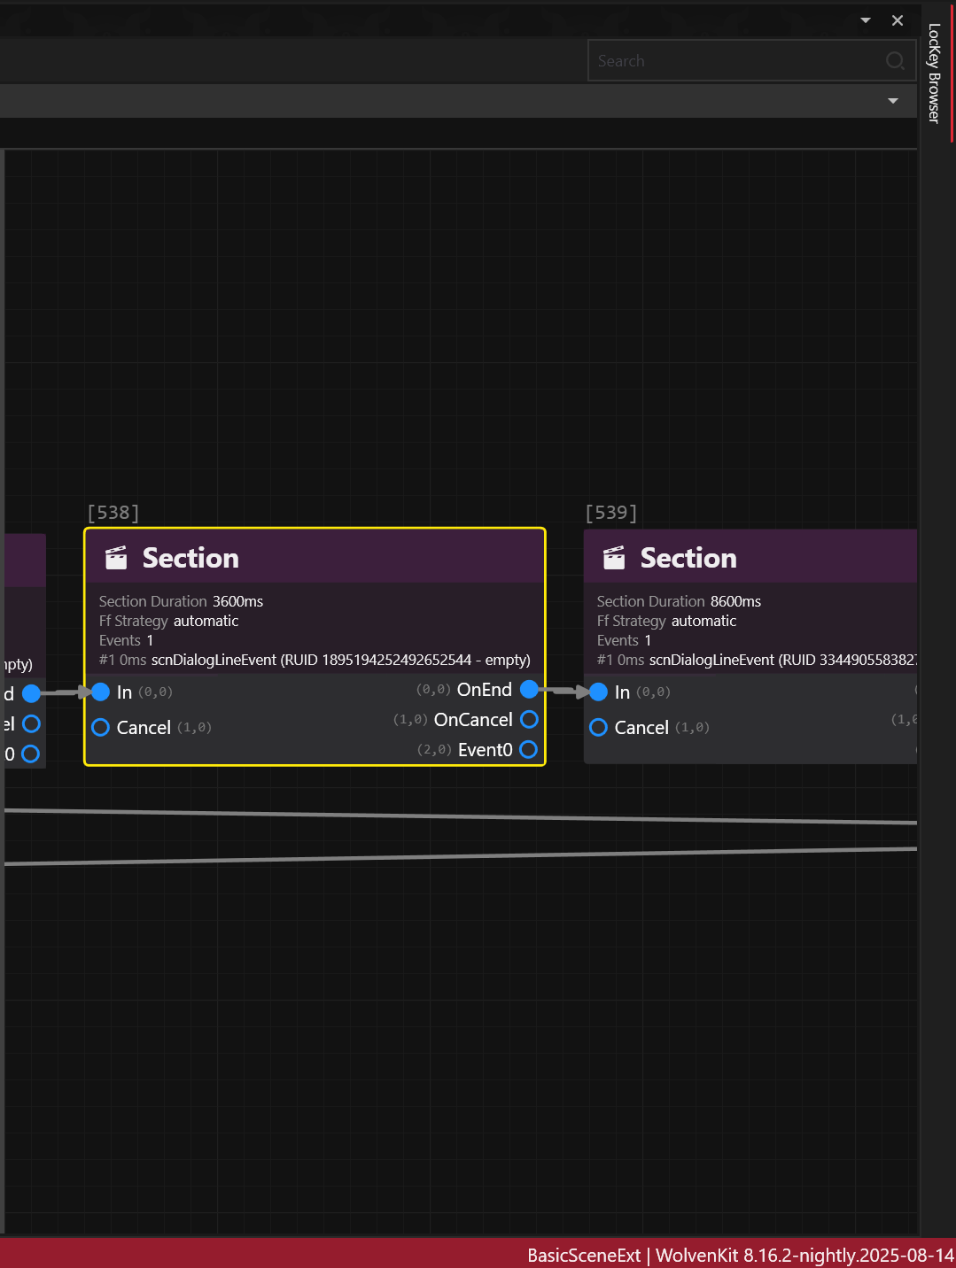Click the Cancel input socket of node 538

coord(101,728)
